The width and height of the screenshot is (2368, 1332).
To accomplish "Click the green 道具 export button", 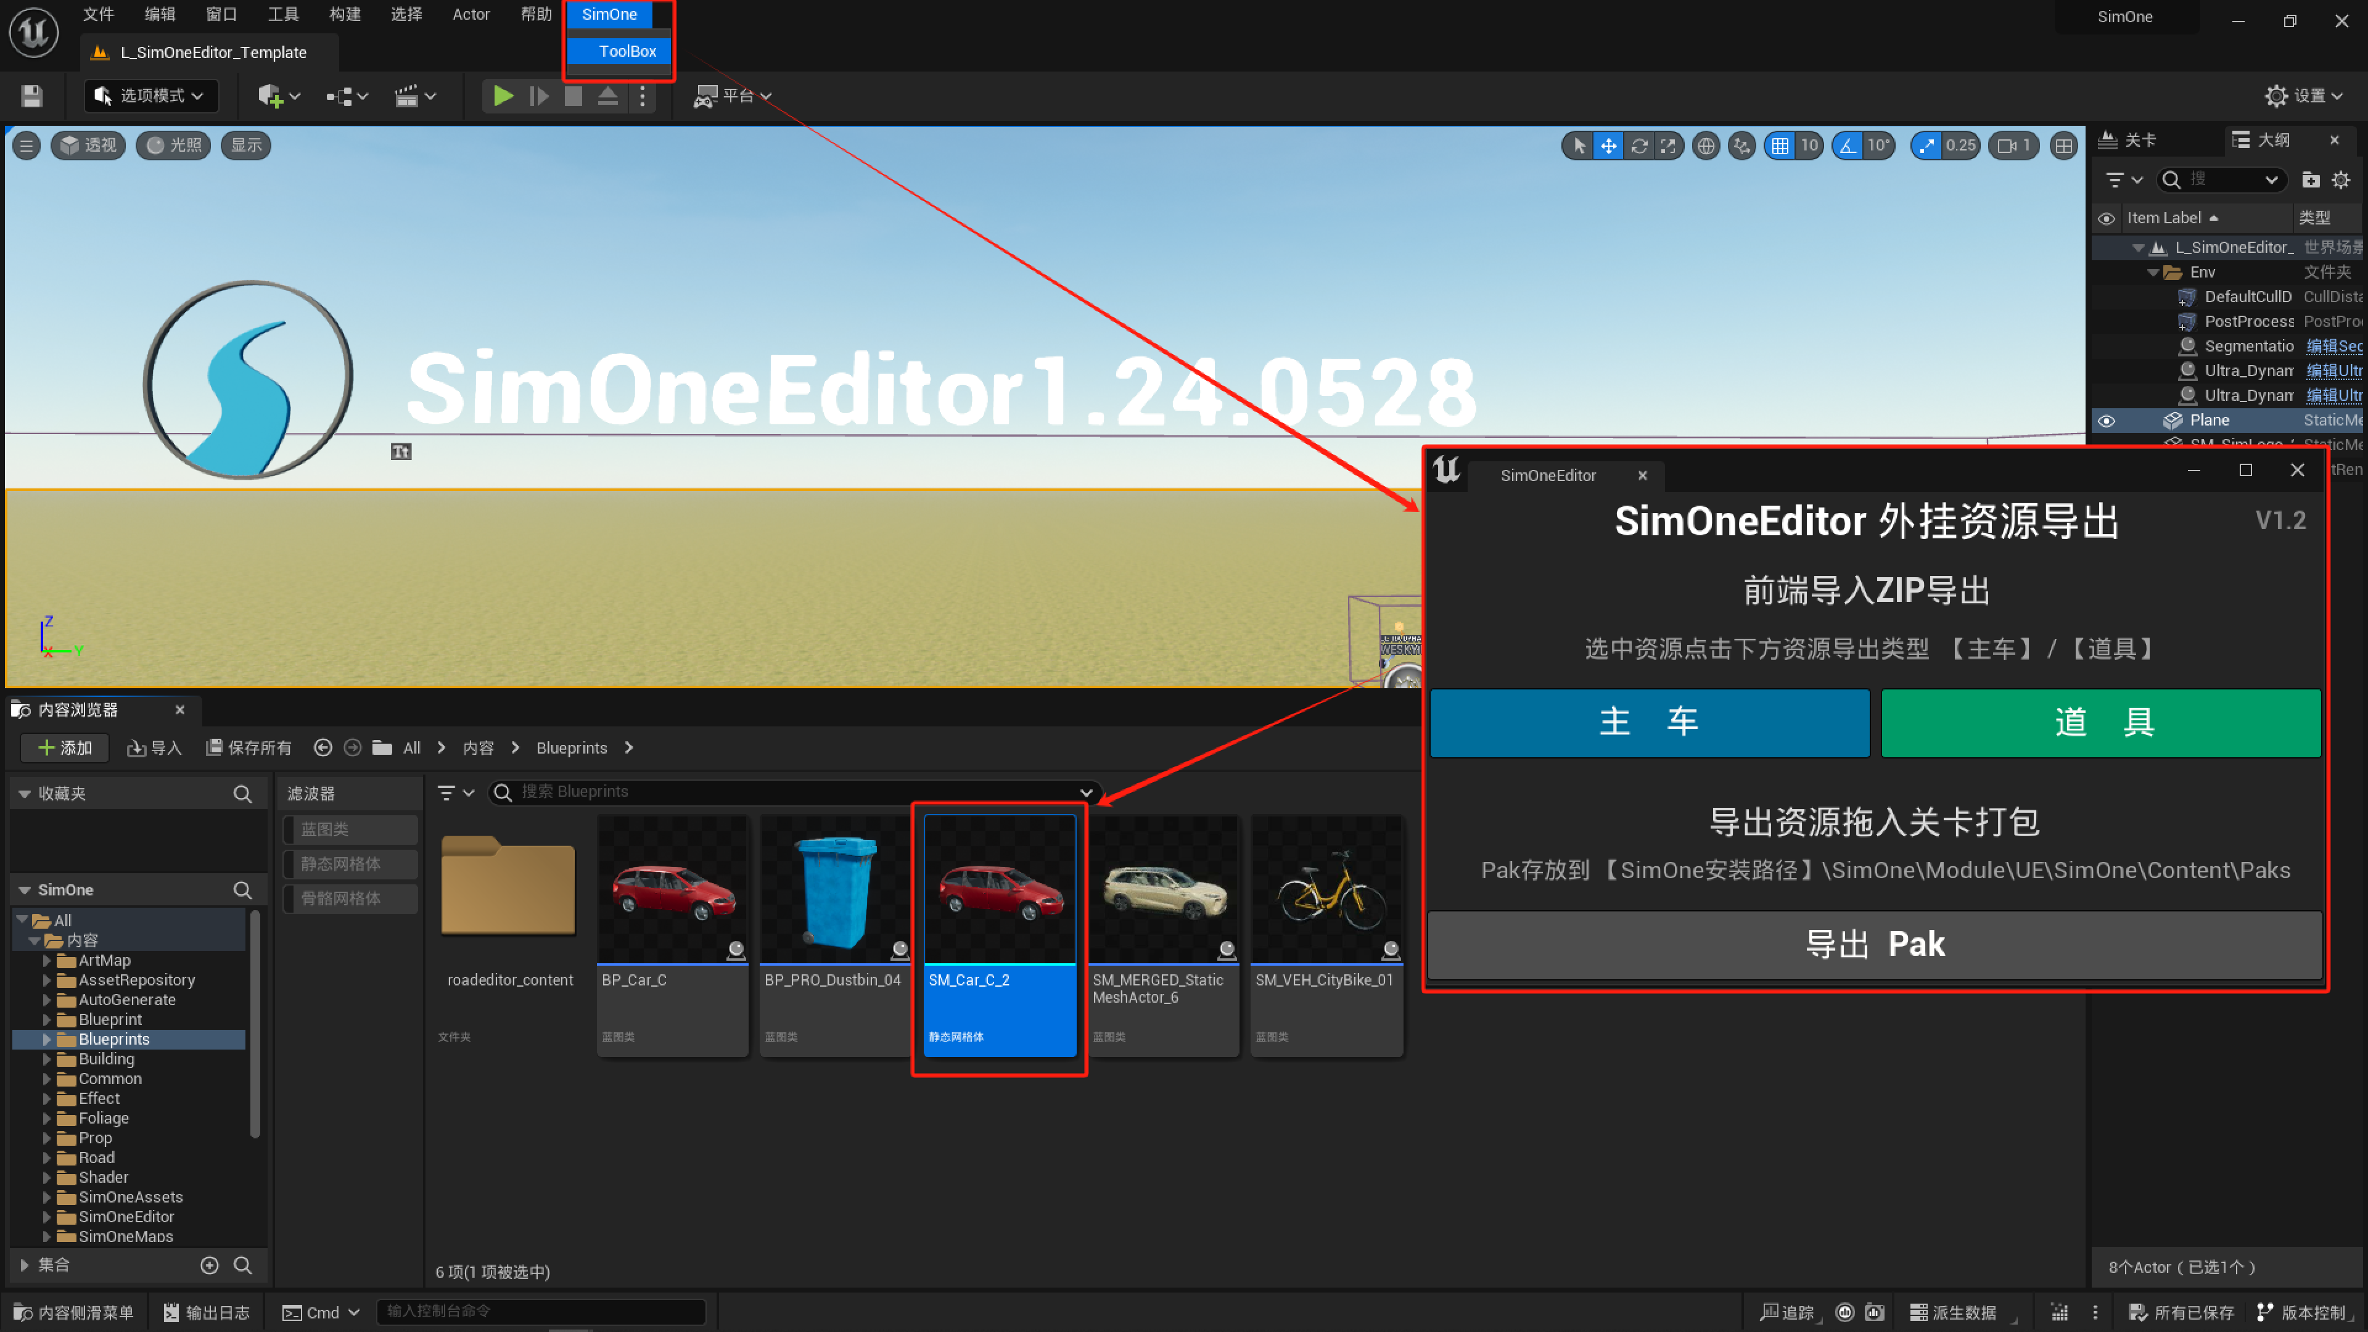I will tap(2102, 723).
